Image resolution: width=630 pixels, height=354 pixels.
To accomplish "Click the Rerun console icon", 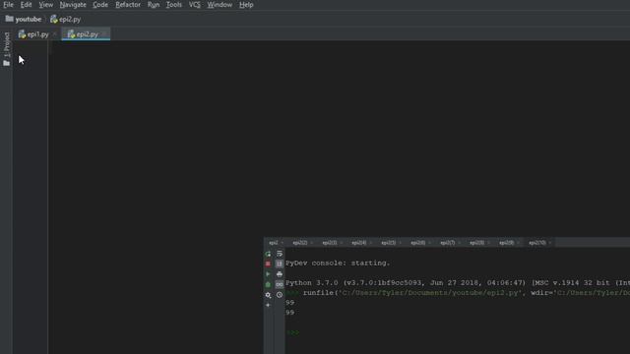I will 268,254.
